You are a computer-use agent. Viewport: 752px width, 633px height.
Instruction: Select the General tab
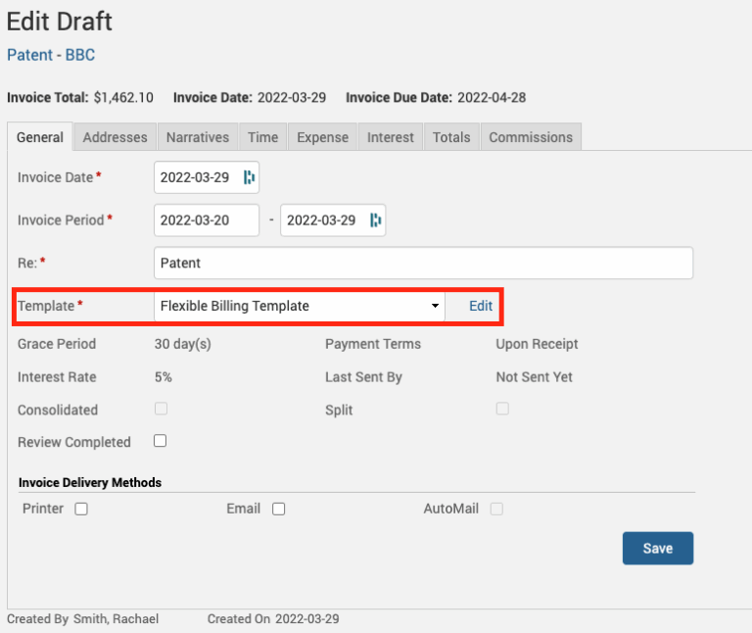(40, 137)
